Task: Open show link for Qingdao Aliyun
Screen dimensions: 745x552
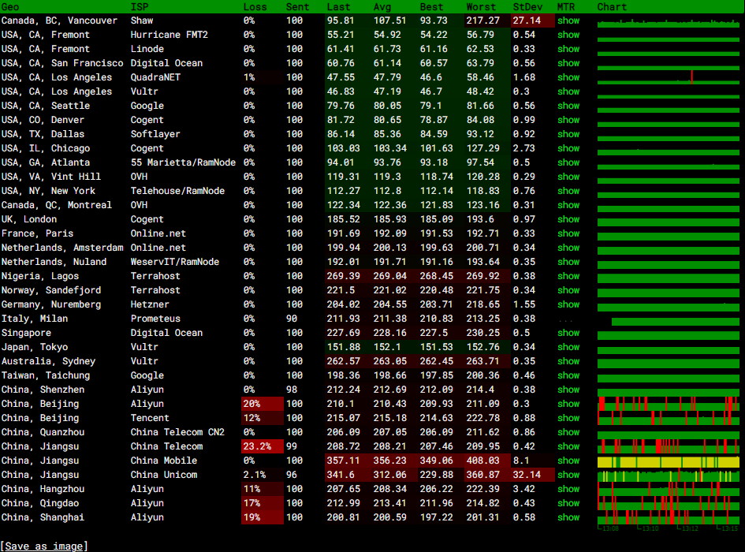Action: (x=568, y=503)
